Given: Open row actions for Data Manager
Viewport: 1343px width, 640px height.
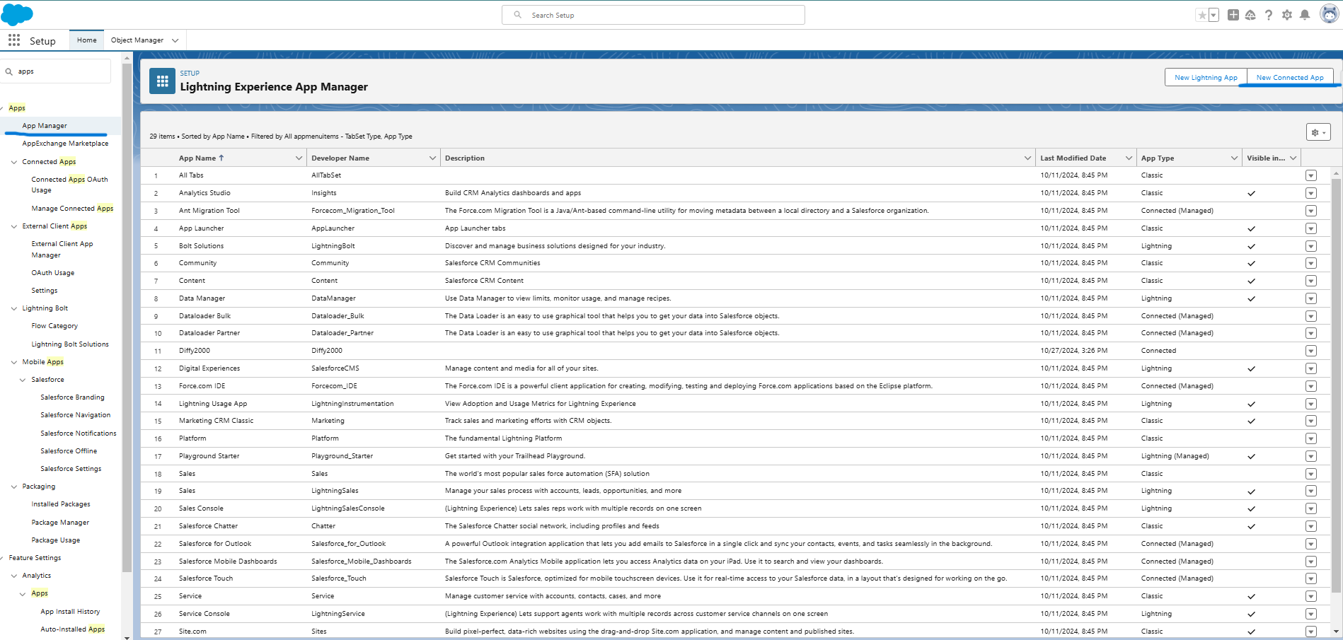Looking at the screenshot, I should click(x=1310, y=298).
